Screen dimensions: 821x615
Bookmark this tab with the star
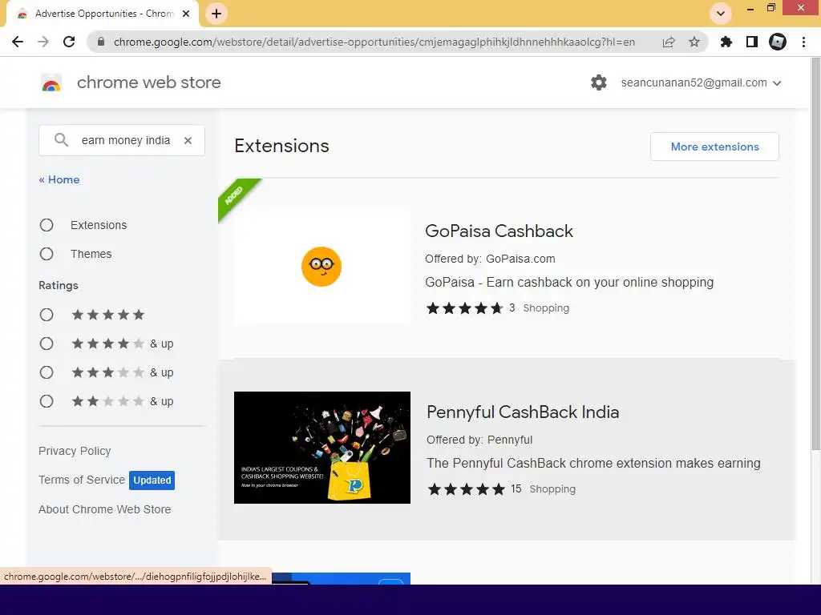click(x=694, y=42)
